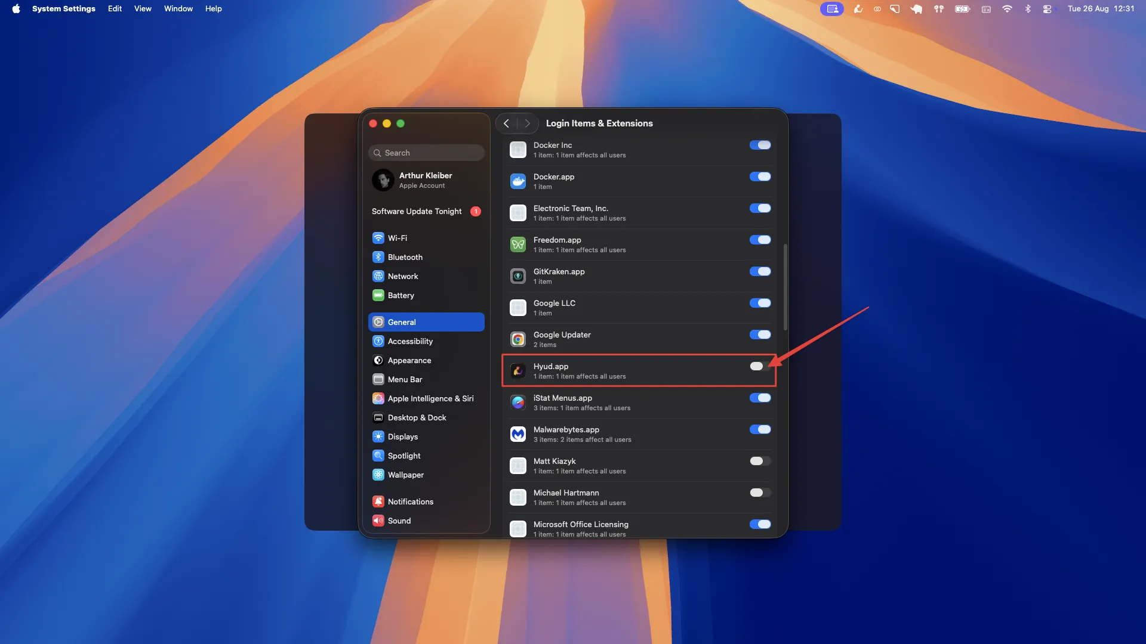Open the View menu

[142, 8]
